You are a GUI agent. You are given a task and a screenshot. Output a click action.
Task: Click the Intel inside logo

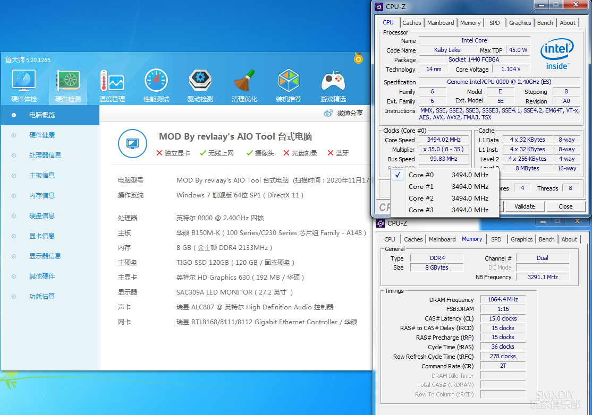pos(557,54)
